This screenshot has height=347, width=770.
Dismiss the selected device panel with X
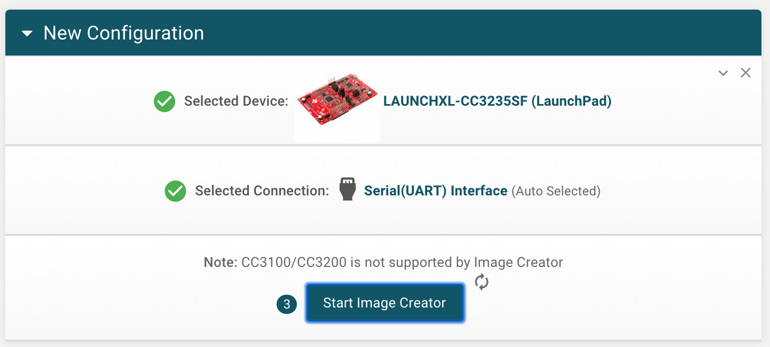[x=745, y=73]
